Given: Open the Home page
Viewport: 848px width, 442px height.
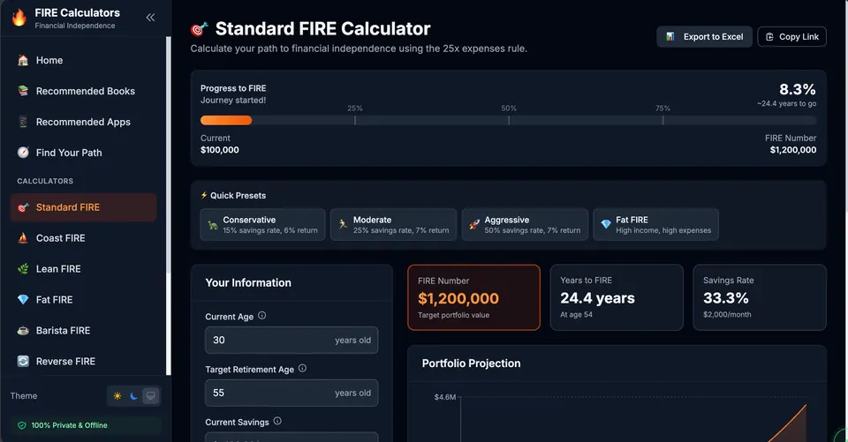Looking at the screenshot, I should [x=83, y=60].
